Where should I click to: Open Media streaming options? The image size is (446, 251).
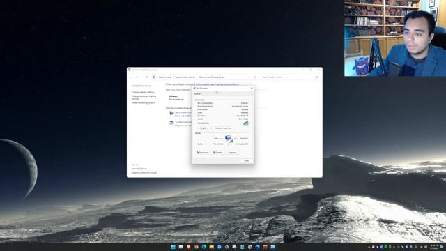tap(144, 102)
